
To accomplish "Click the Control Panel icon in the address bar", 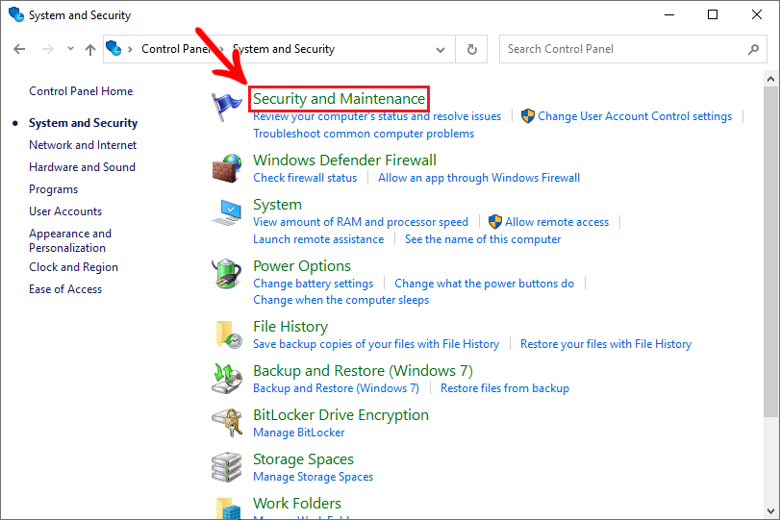I will [x=113, y=49].
